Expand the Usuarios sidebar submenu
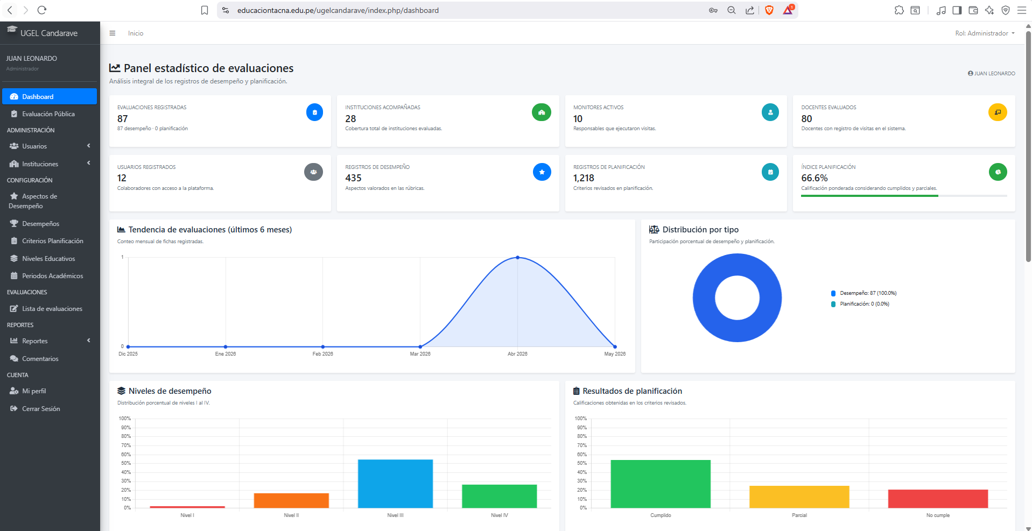Viewport: 1032px width, 531px height. [50, 146]
